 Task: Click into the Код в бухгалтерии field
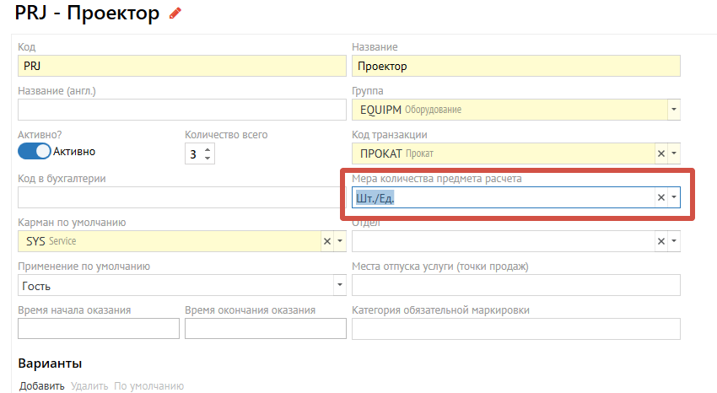[x=181, y=197]
